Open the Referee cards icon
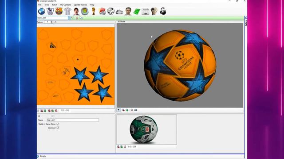Screen dimensions: 284x159 coord(103,11)
